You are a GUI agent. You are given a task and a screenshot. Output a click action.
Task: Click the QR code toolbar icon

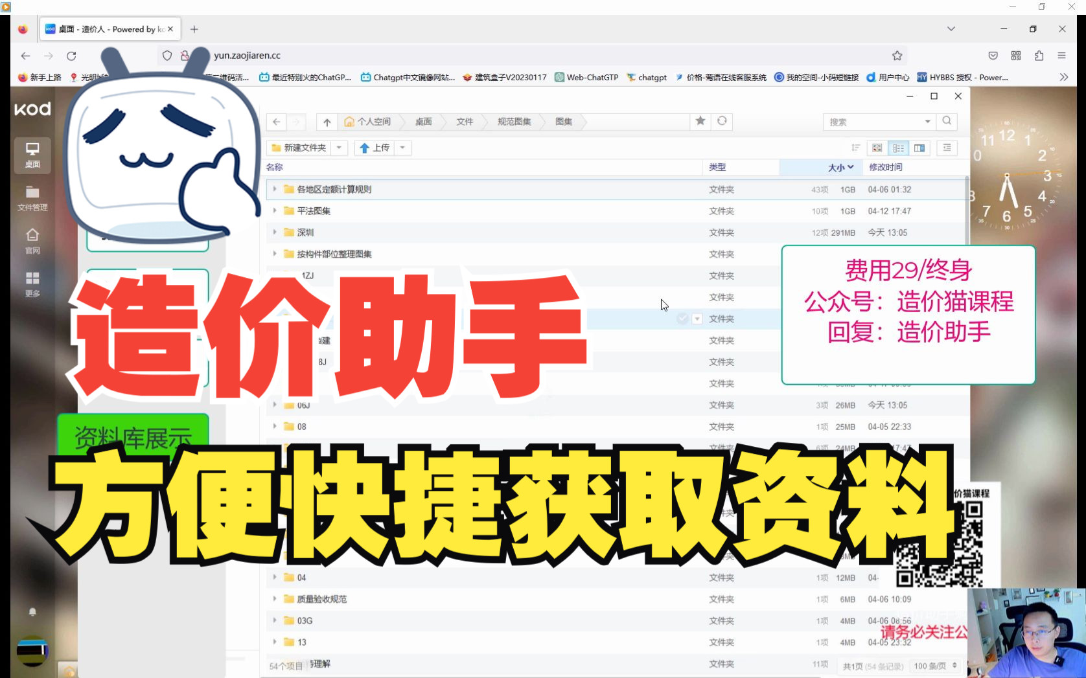point(1016,56)
